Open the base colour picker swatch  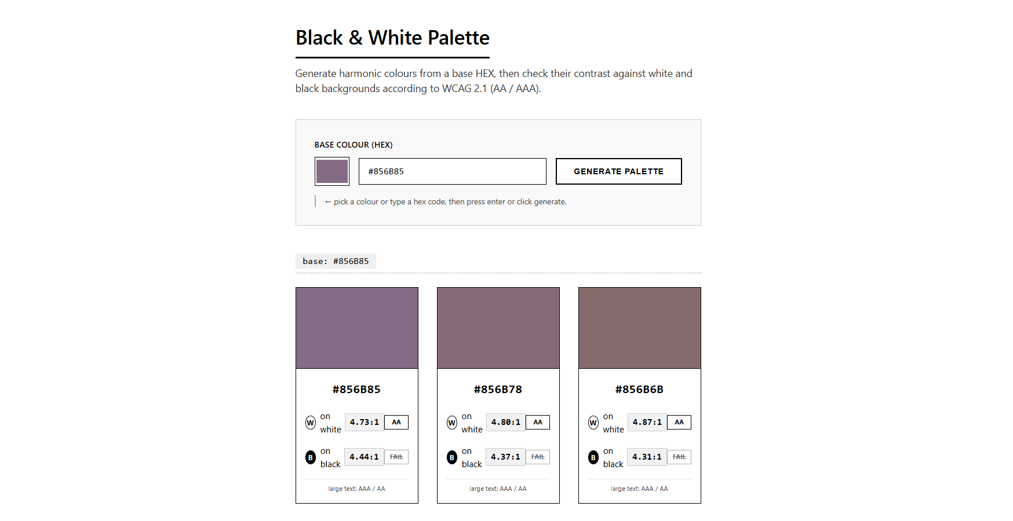pyautogui.click(x=331, y=171)
